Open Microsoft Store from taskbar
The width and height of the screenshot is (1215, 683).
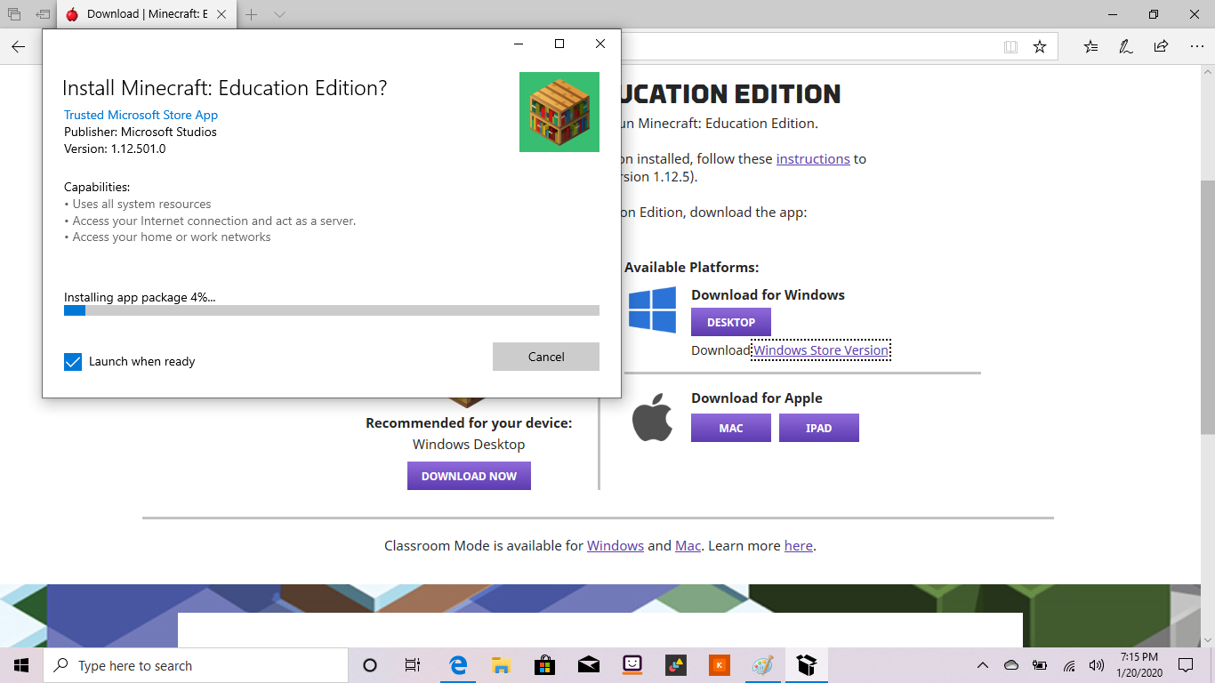[x=544, y=665]
